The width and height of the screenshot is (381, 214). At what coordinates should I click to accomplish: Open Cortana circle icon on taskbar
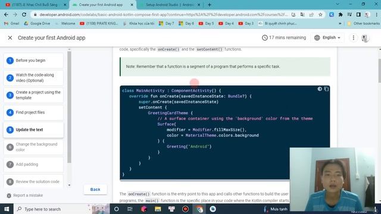[x=116, y=209]
